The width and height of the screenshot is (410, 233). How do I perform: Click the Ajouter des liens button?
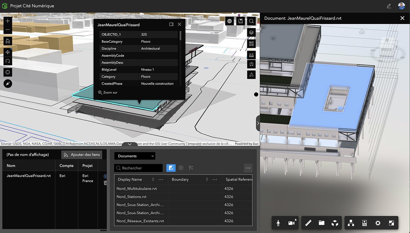coord(82,155)
